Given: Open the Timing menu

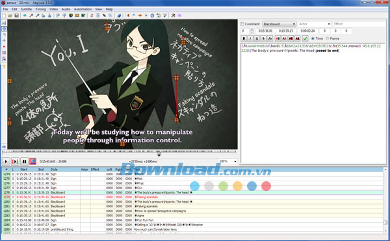Looking at the screenshot, I should (x=40, y=9).
